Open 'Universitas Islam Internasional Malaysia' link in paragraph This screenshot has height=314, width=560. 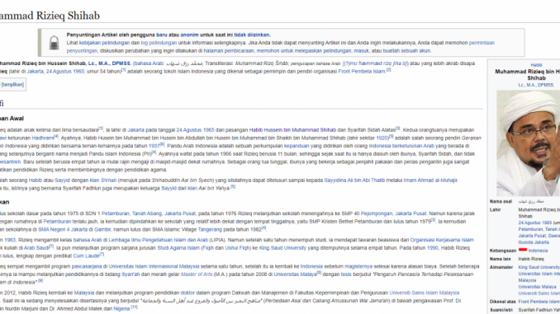(154, 266)
